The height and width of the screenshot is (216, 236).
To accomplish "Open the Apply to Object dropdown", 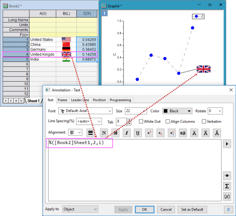I will click(80, 209).
